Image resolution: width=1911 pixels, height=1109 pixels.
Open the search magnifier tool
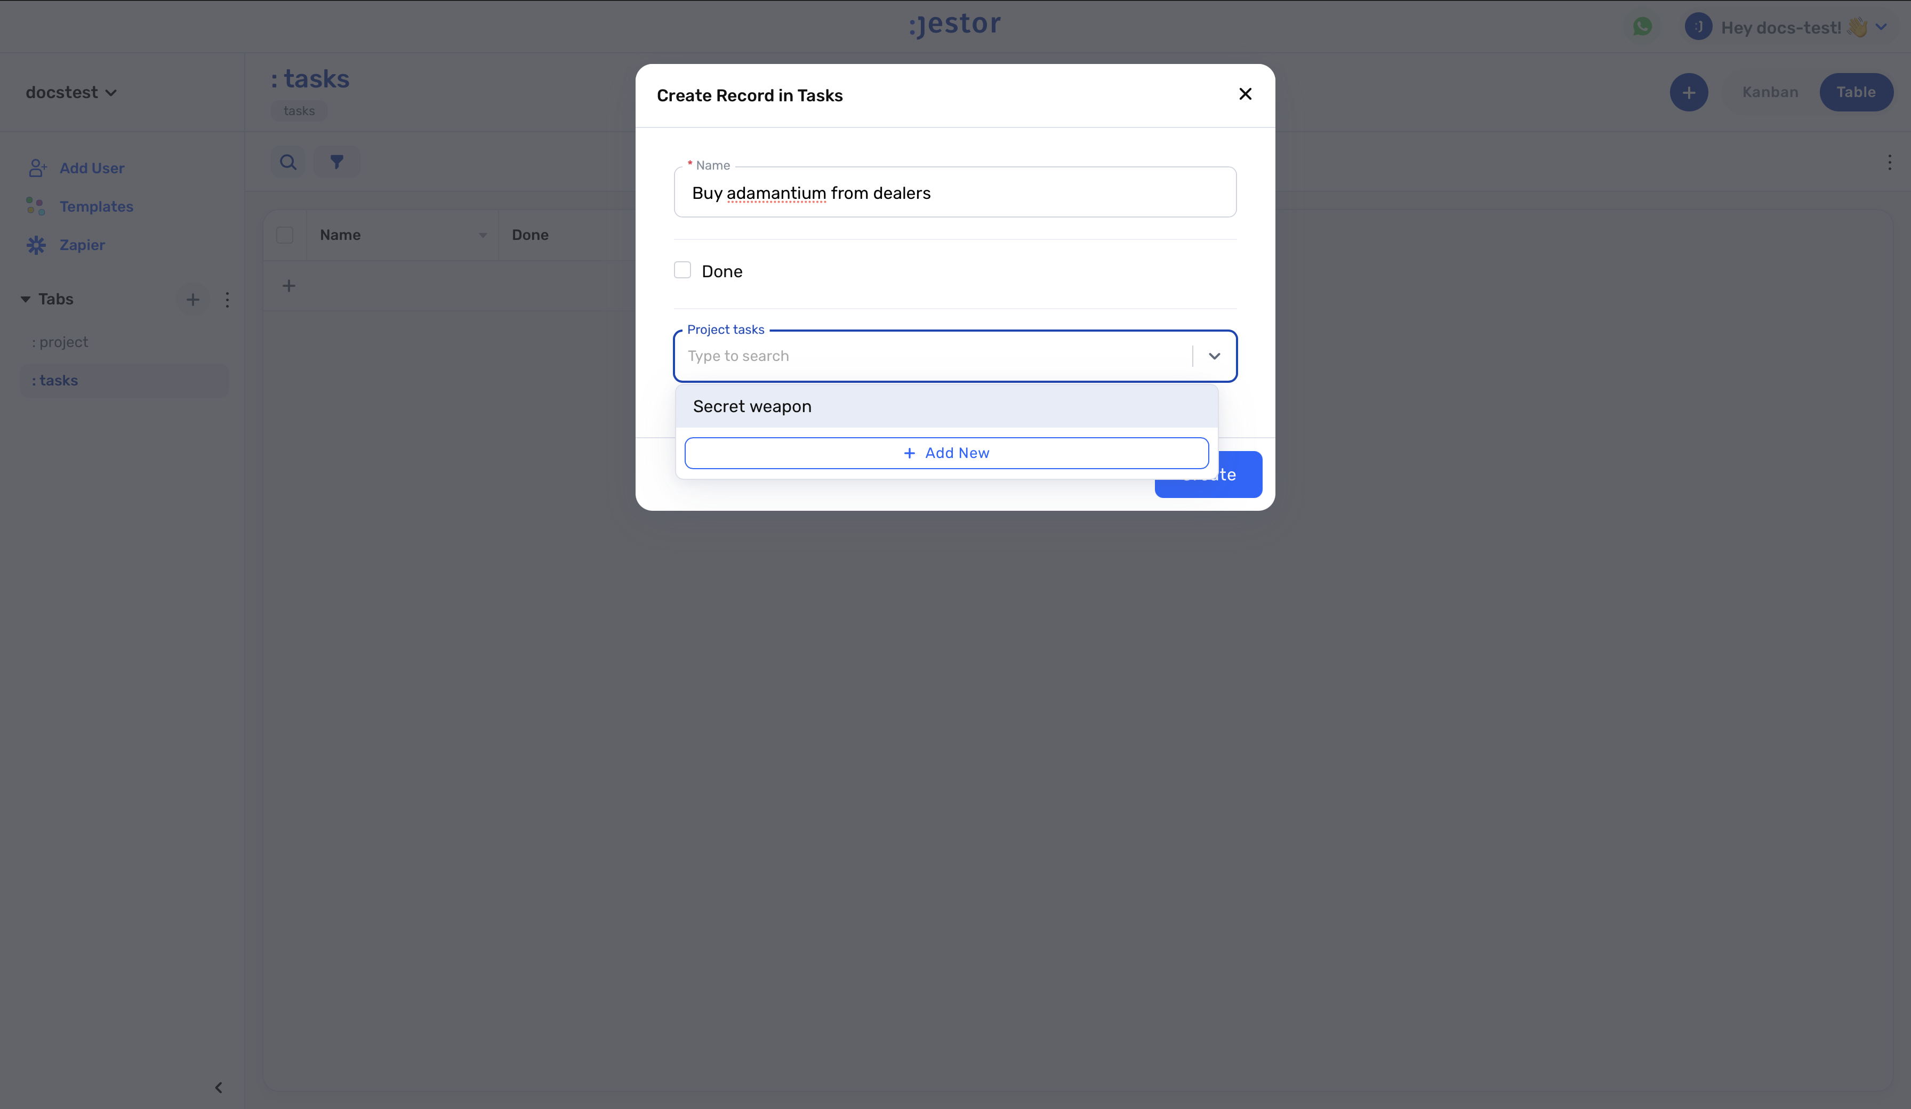[x=288, y=162]
